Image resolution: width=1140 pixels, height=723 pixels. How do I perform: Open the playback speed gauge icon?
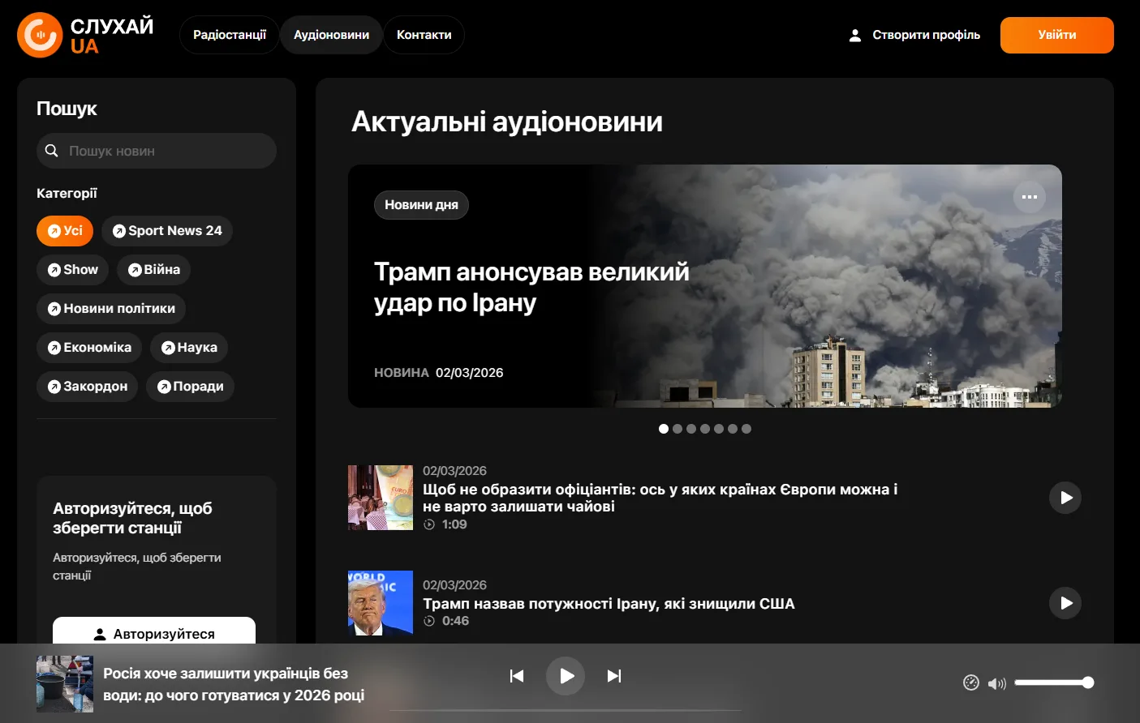click(971, 682)
